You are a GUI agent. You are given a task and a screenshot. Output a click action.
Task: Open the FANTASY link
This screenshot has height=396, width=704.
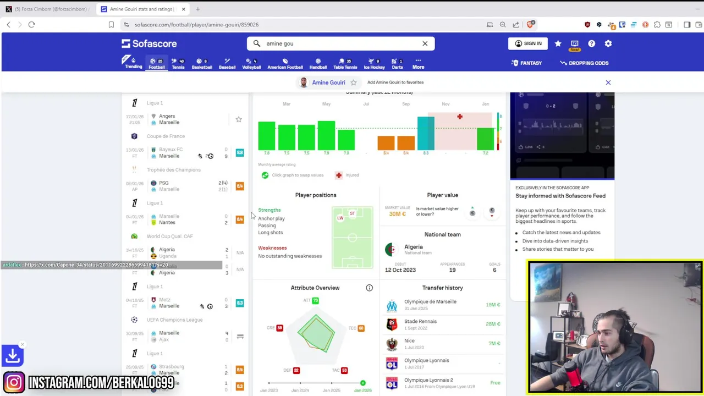[527, 63]
